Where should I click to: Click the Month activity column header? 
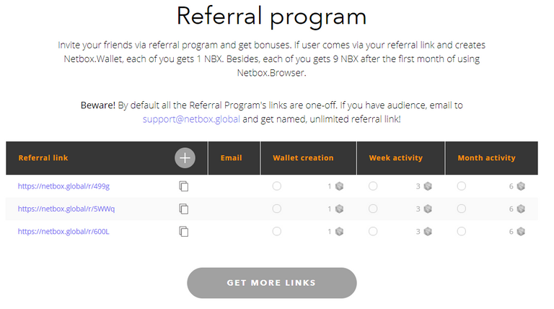pyautogui.click(x=486, y=158)
